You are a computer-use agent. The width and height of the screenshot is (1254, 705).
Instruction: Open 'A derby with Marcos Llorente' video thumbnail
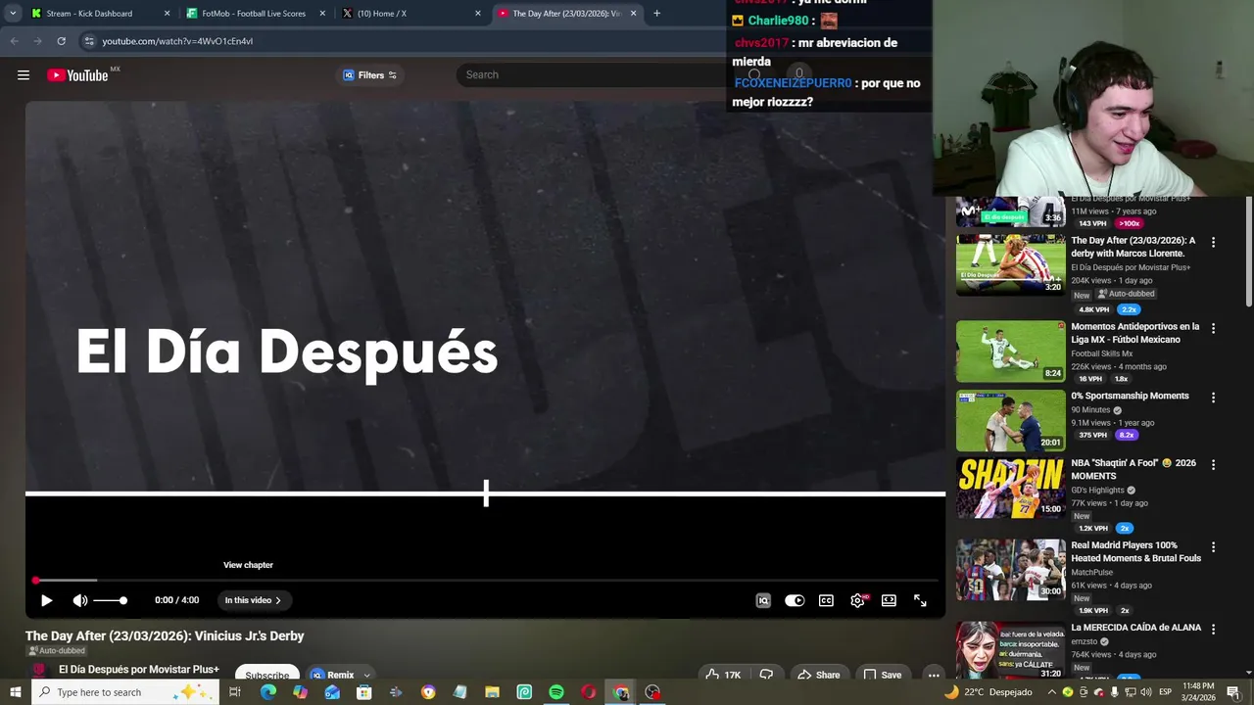click(1010, 264)
